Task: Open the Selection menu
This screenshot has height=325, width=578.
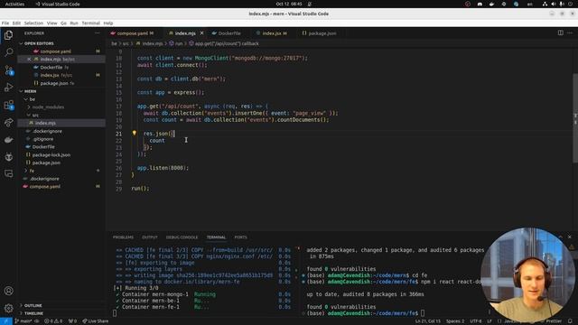Action: tap(33, 23)
